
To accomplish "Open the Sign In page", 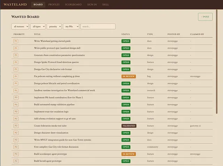I will [92, 5].
